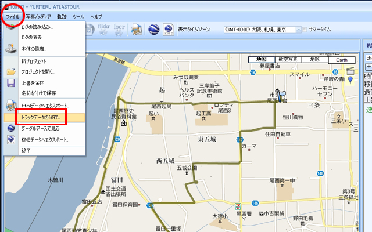Choose 上書き保存 menu item
Image resolution: width=372 pixels, height=232 pixels.
click(45, 83)
